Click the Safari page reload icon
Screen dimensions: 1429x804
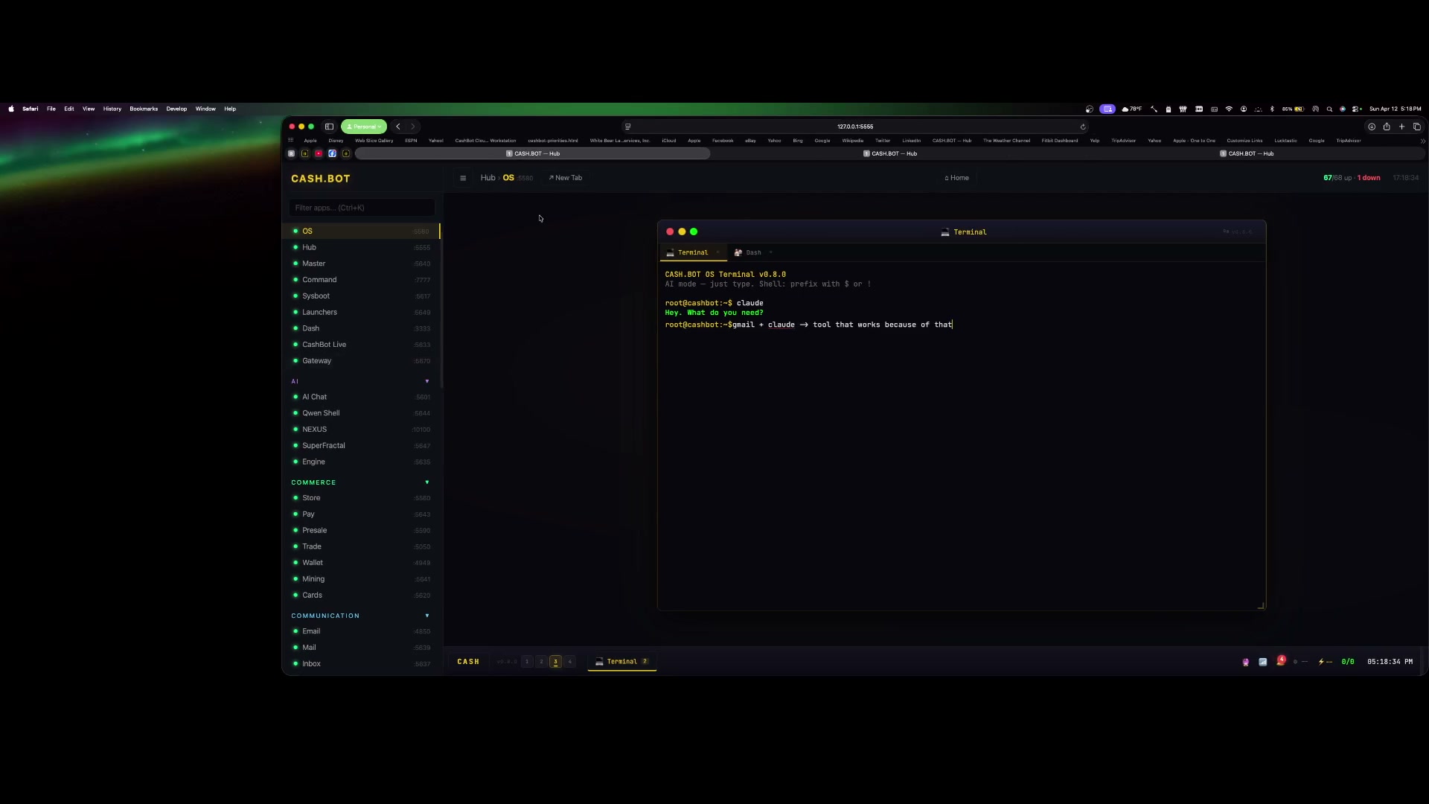tap(1083, 127)
